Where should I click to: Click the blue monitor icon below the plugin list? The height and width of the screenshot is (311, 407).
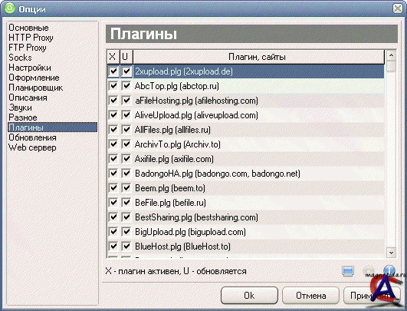pos(348,271)
